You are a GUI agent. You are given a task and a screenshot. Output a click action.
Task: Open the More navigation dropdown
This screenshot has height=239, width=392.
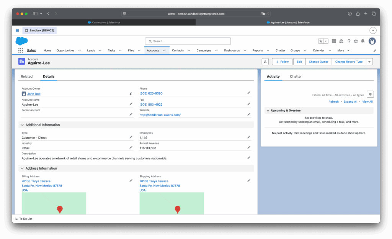click(343, 51)
